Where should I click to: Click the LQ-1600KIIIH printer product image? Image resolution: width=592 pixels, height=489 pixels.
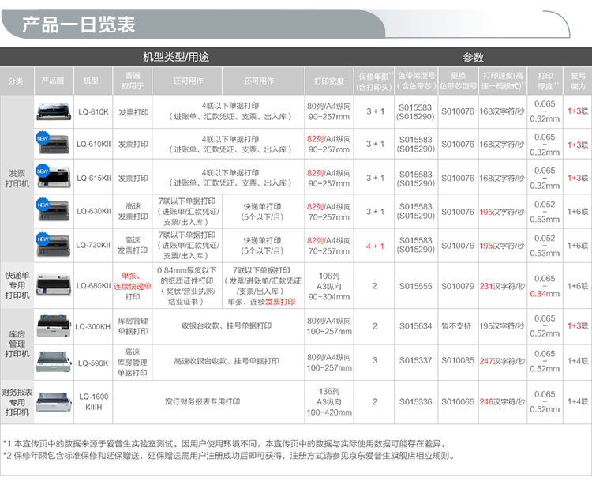point(54,401)
